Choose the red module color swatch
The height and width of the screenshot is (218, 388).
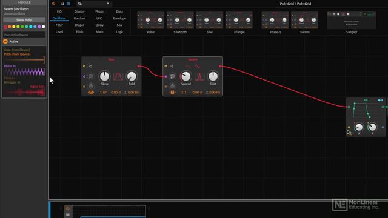[5, 27]
